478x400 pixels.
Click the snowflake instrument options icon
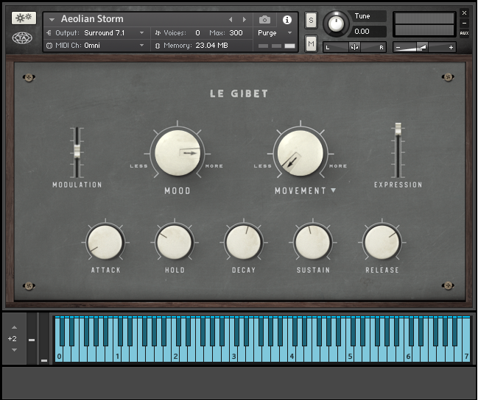tap(24, 18)
